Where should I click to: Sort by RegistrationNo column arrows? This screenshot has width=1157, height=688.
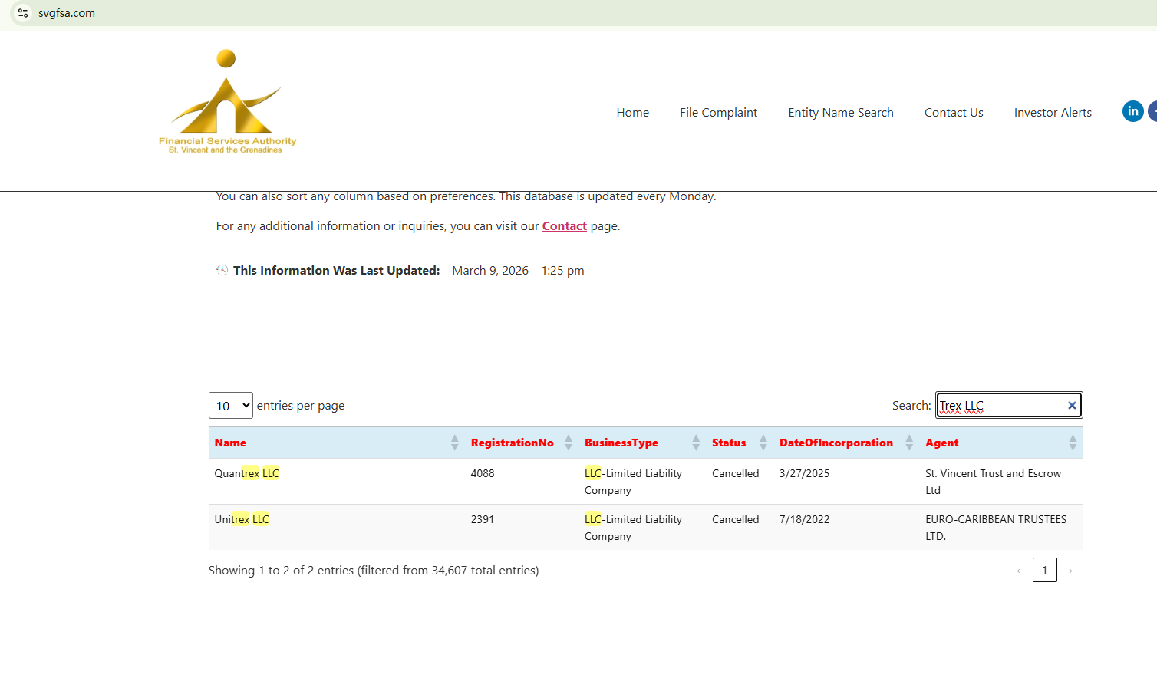568,443
